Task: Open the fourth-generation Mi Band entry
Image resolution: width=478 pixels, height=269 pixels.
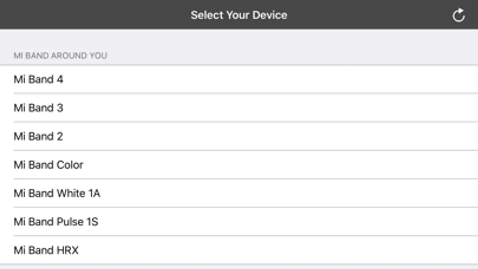Action: tap(39, 80)
